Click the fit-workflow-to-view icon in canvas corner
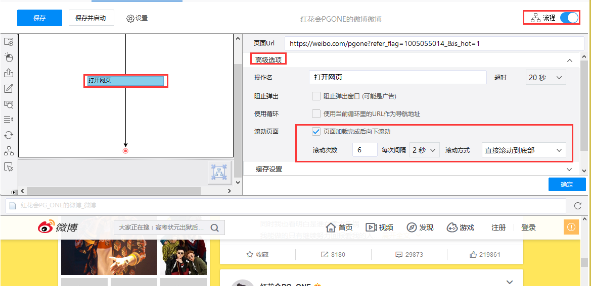Image resolution: width=591 pixels, height=286 pixels. click(219, 173)
